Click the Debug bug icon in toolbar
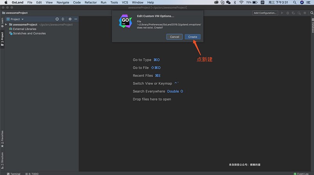This screenshot has height=175, width=314. 288,13
